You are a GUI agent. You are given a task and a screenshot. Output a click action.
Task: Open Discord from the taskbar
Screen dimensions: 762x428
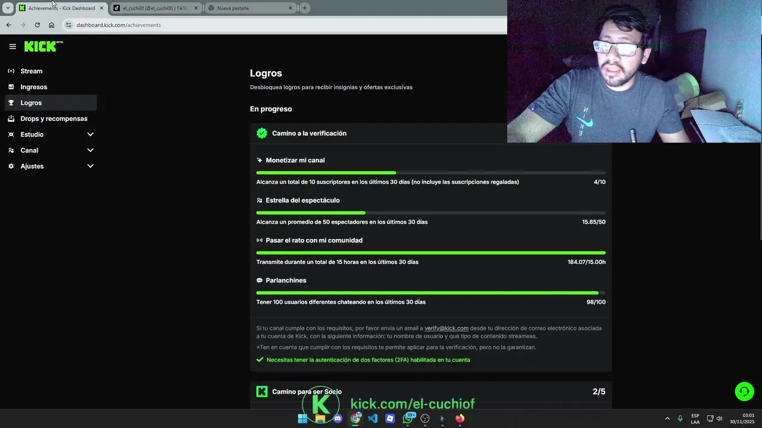tap(338, 418)
